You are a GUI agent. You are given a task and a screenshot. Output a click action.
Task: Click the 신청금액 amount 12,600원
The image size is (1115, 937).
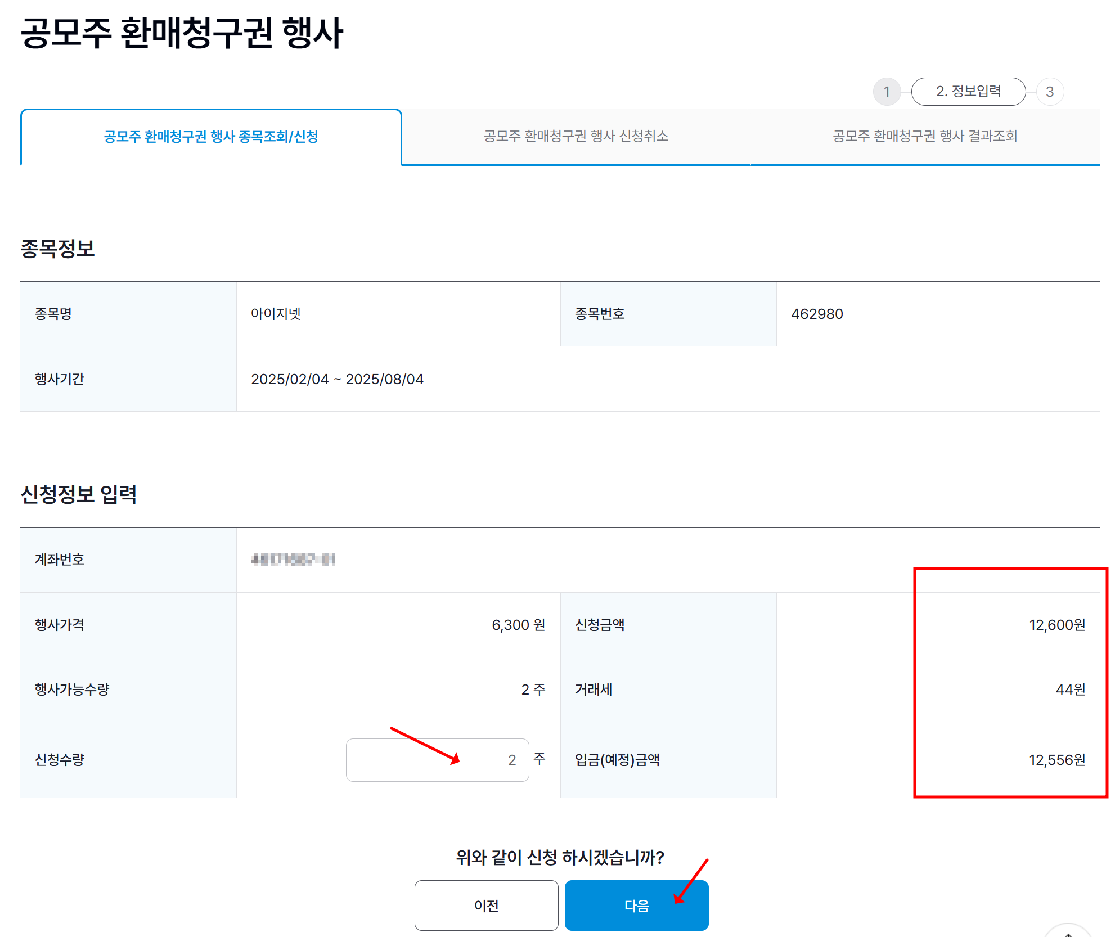pos(1056,624)
